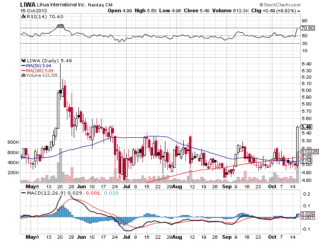Click the blue 0.028 MACD histogram value

(111, 193)
